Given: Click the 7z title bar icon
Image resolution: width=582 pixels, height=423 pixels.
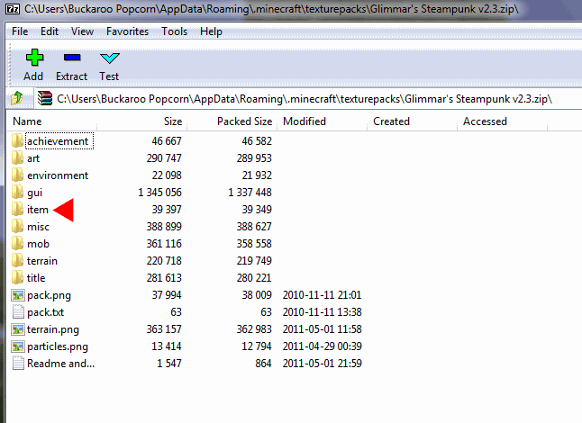Looking at the screenshot, I should click(13, 8).
